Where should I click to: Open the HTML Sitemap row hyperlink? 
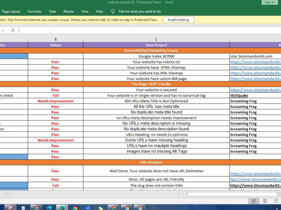[x=255, y=67]
